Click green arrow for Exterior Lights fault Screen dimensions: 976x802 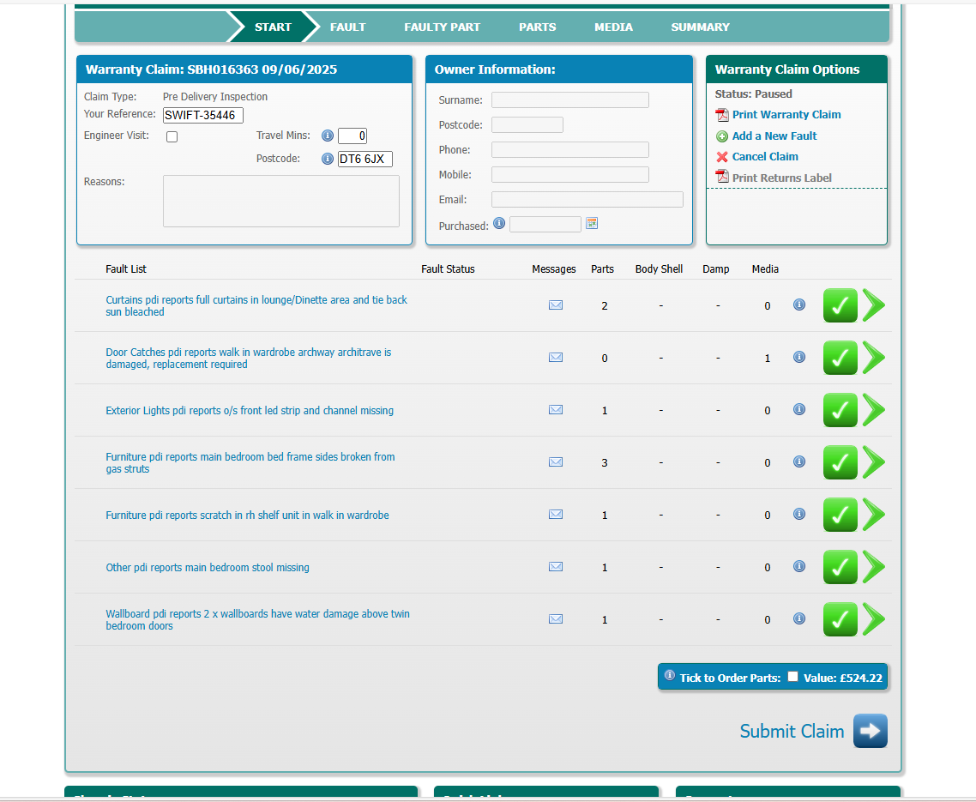point(873,411)
